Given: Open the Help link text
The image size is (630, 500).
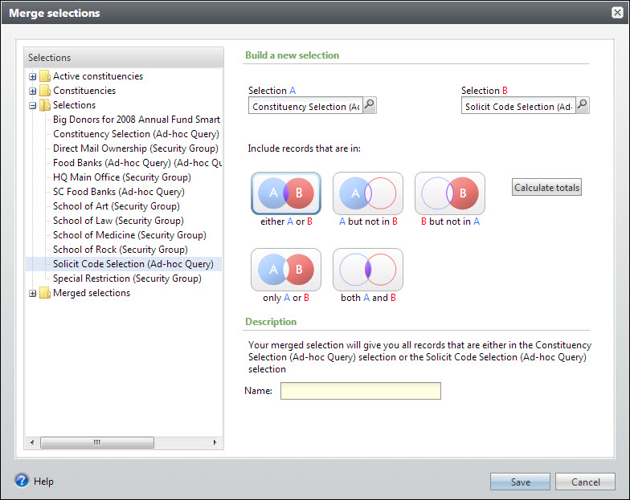Looking at the screenshot, I should tap(43, 482).
